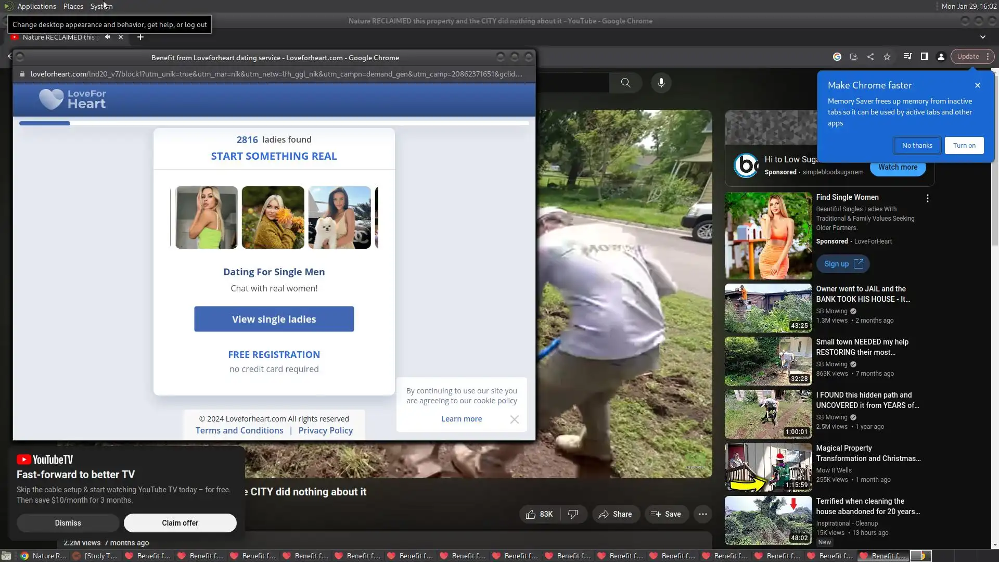
Task: Click the YouTube search magnifier icon
Action: (x=625, y=83)
